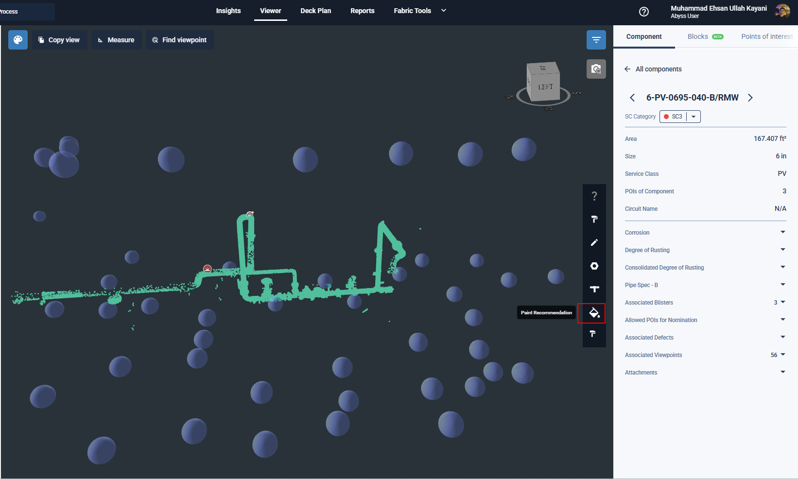Click the question mark tool in the toolbar
The height and width of the screenshot is (479, 798).
pos(594,196)
